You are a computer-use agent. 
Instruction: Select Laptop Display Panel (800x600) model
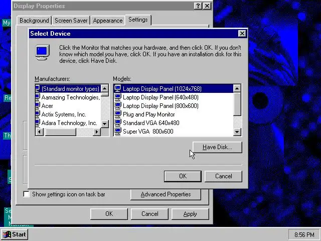pos(174,106)
